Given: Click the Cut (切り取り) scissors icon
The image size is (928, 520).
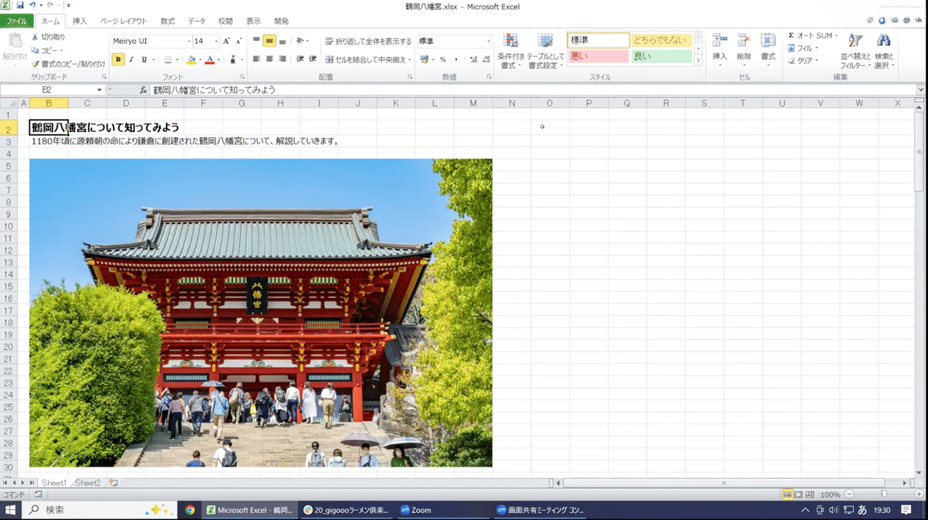Looking at the screenshot, I should pos(35,37).
